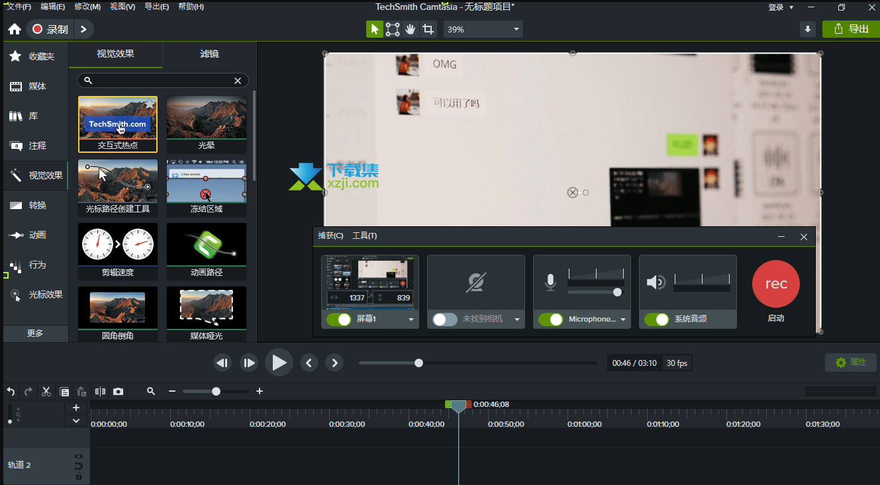The image size is (880, 485).
Task: Click the 录制 record button
Action: click(50, 29)
